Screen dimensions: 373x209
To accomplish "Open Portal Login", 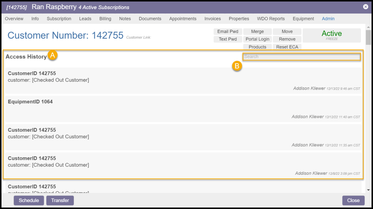I will [x=257, y=39].
